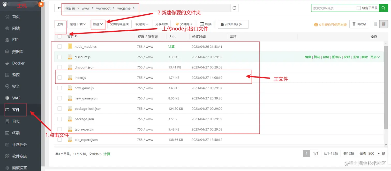Image resolution: width=391 pixels, height=171 pixels.
Task: Expand the New dropdown menu
Action: [x=98, y=24]
